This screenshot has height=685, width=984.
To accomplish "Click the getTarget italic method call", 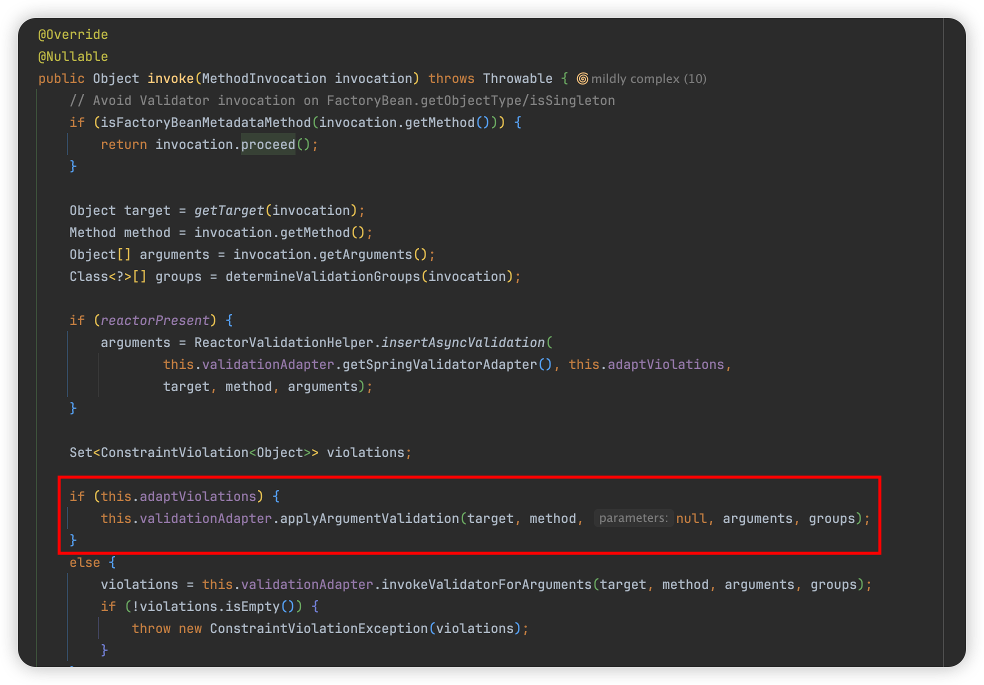I will coord(229,210).
